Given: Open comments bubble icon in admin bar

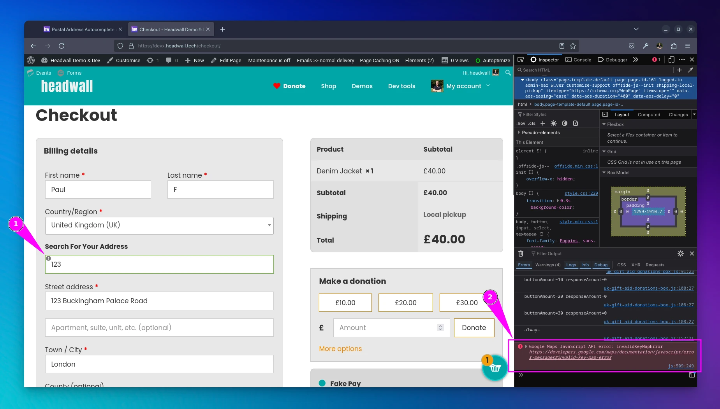Looking at the screenshot, I should pos(169,60).
